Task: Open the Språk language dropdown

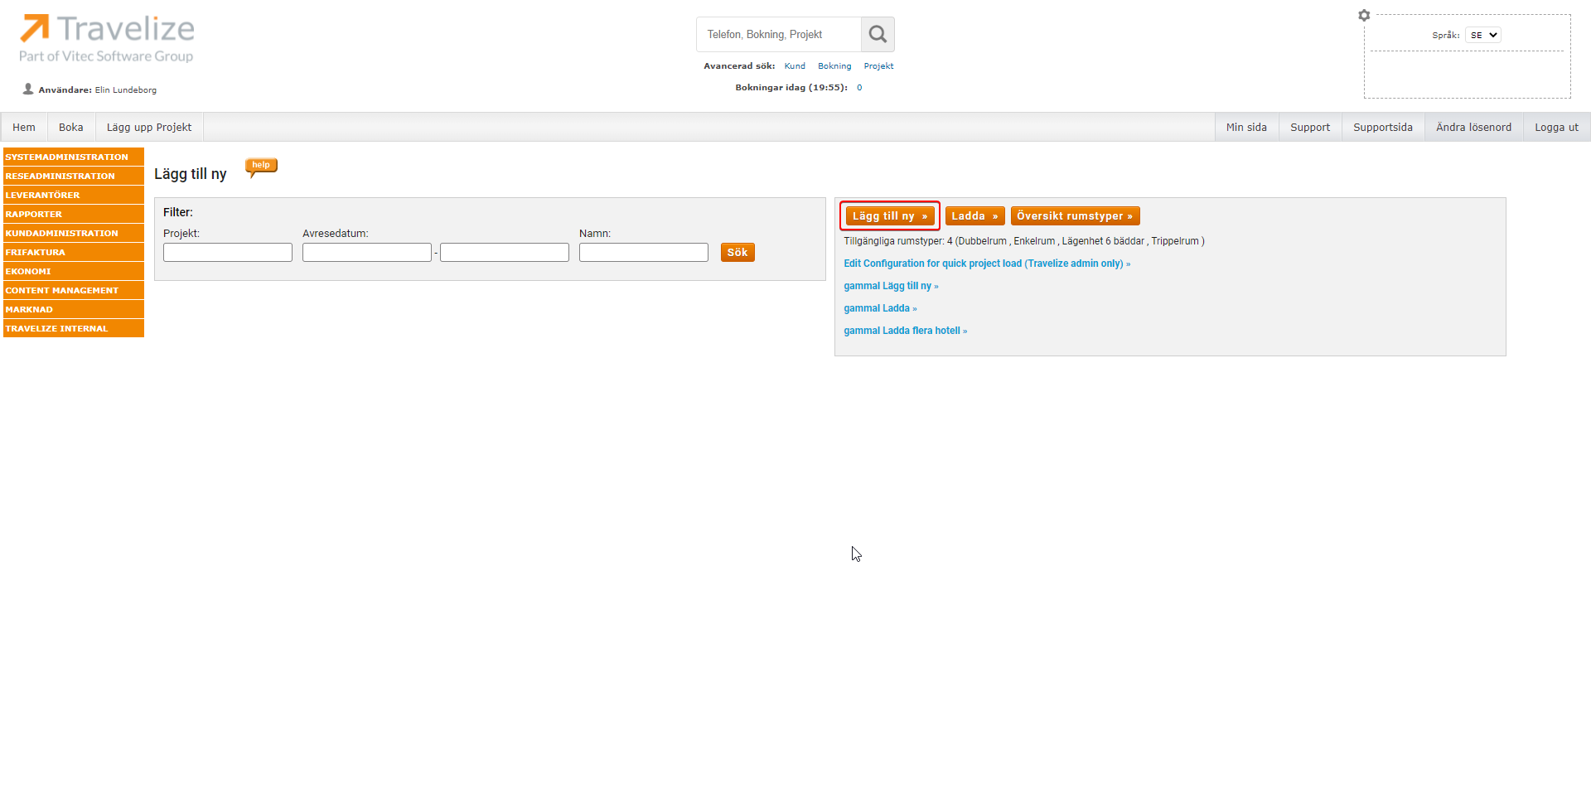Action: coord(1483,35)
